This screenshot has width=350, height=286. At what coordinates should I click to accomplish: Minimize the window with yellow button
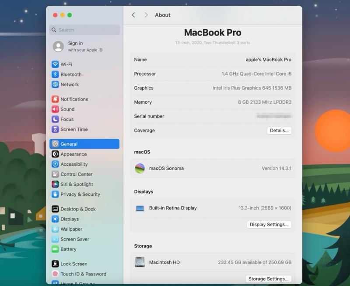(x=63, y=15)
